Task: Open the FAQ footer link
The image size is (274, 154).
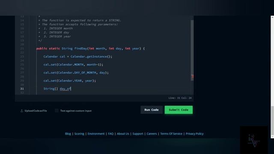Action: 110,134
